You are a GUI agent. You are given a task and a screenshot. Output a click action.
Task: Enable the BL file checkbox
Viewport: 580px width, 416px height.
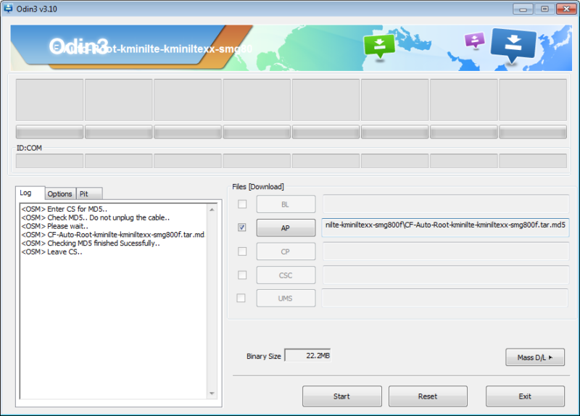[241, 204]
